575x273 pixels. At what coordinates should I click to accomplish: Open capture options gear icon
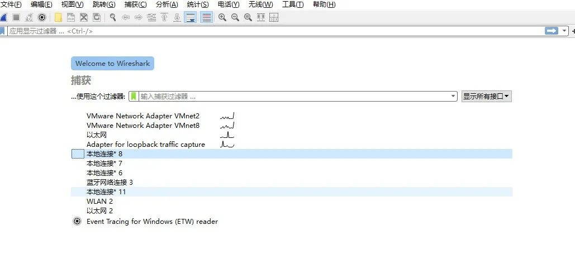click(x=42, y=17)
